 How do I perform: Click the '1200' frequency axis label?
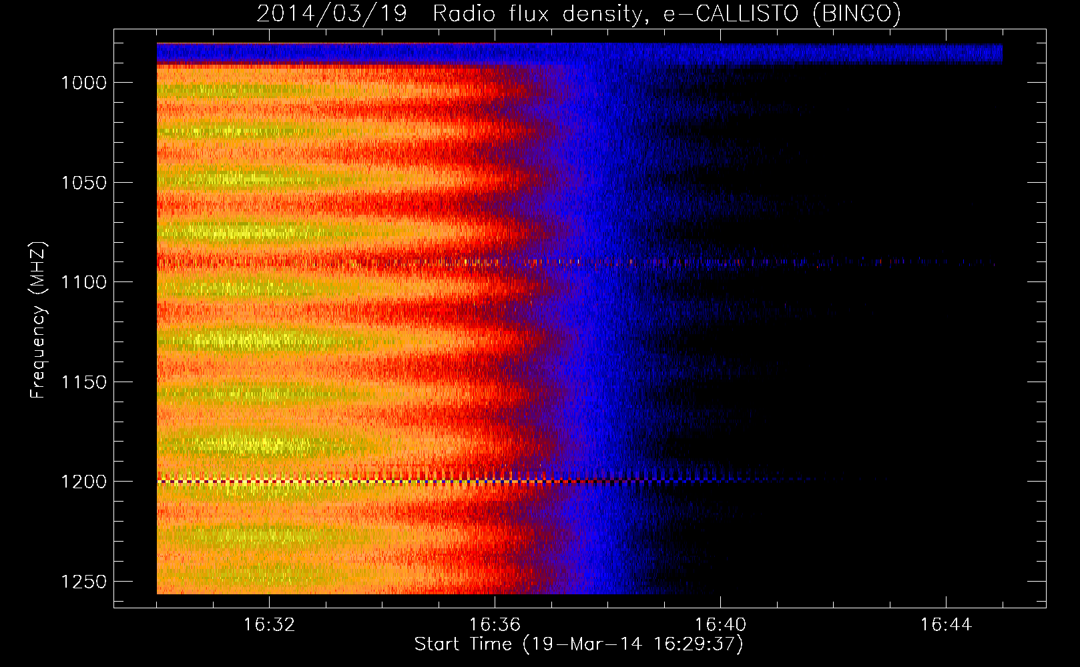(83, 482)
